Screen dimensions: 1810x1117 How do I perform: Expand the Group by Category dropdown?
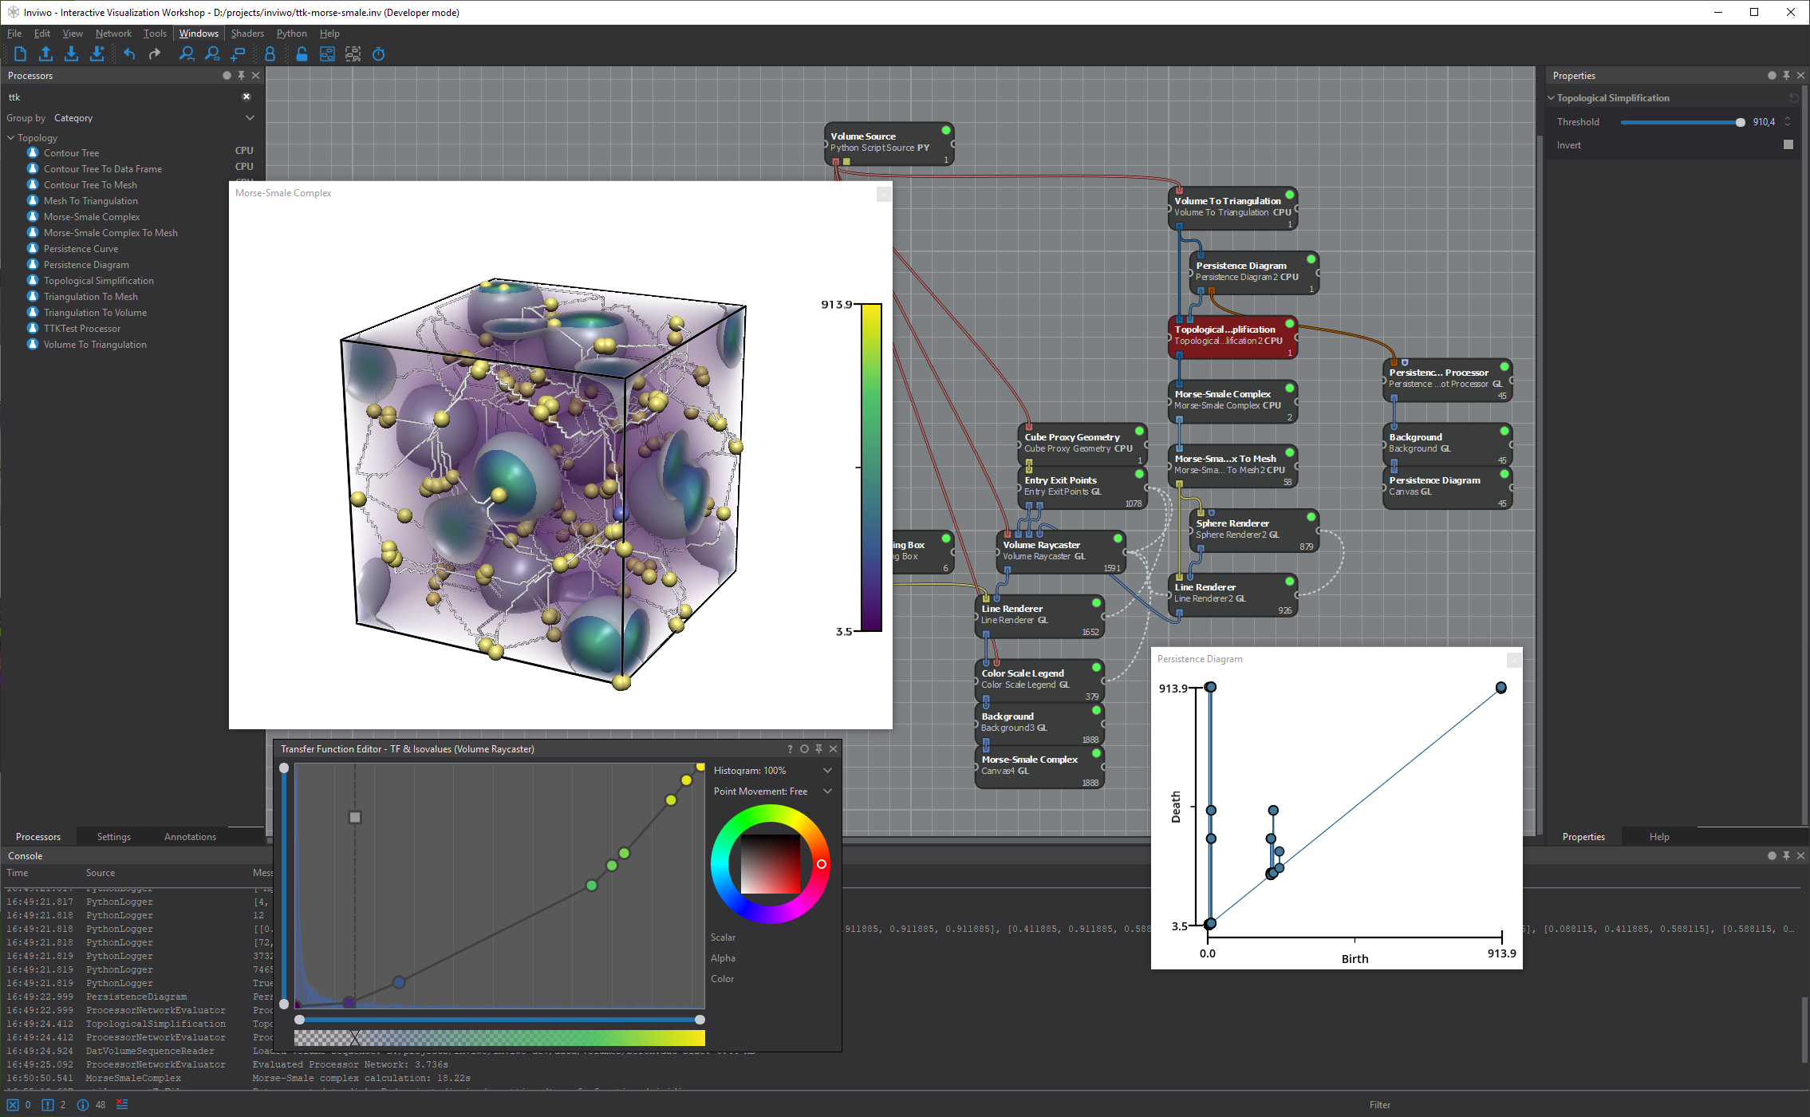250,118
